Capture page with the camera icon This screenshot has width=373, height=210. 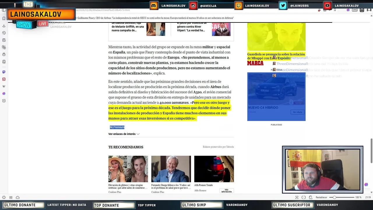(x=297, y=197)
